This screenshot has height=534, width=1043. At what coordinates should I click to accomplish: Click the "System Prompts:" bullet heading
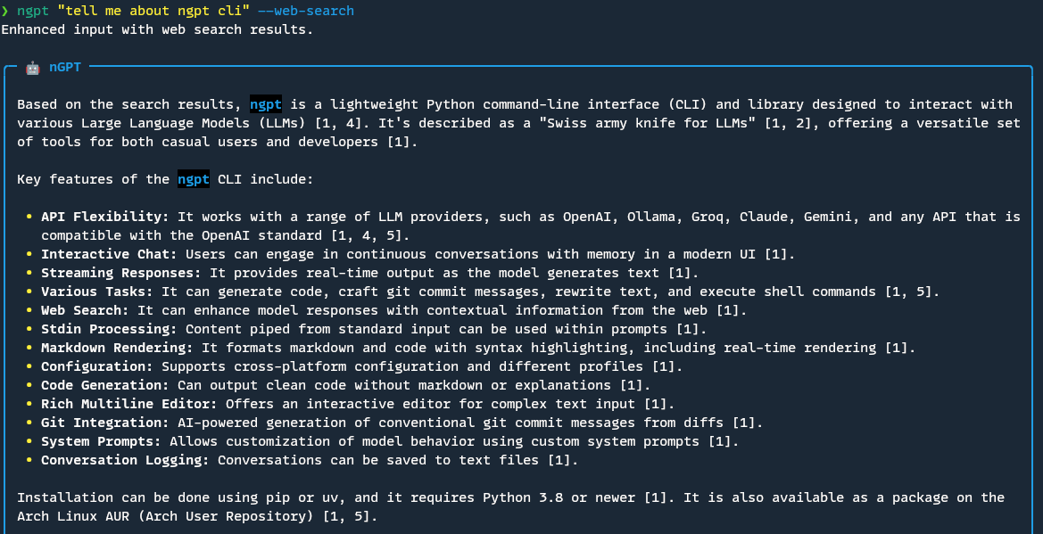[x=102, y=441]
